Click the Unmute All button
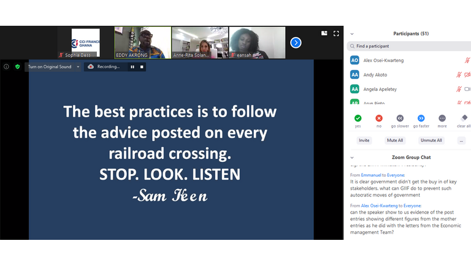The width and height of the screenshot is (471, 265). [x=431, y=140]
